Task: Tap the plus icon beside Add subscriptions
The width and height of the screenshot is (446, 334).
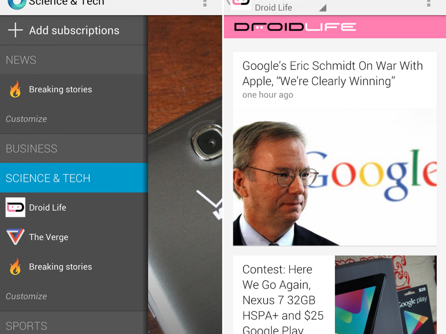Action: tap(15, 30)
